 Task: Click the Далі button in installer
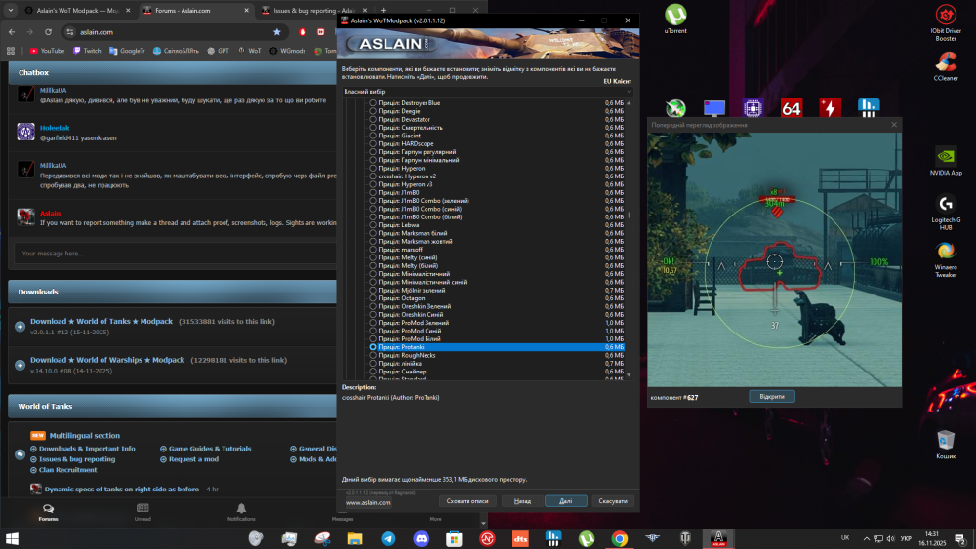(x=565, y=501)
